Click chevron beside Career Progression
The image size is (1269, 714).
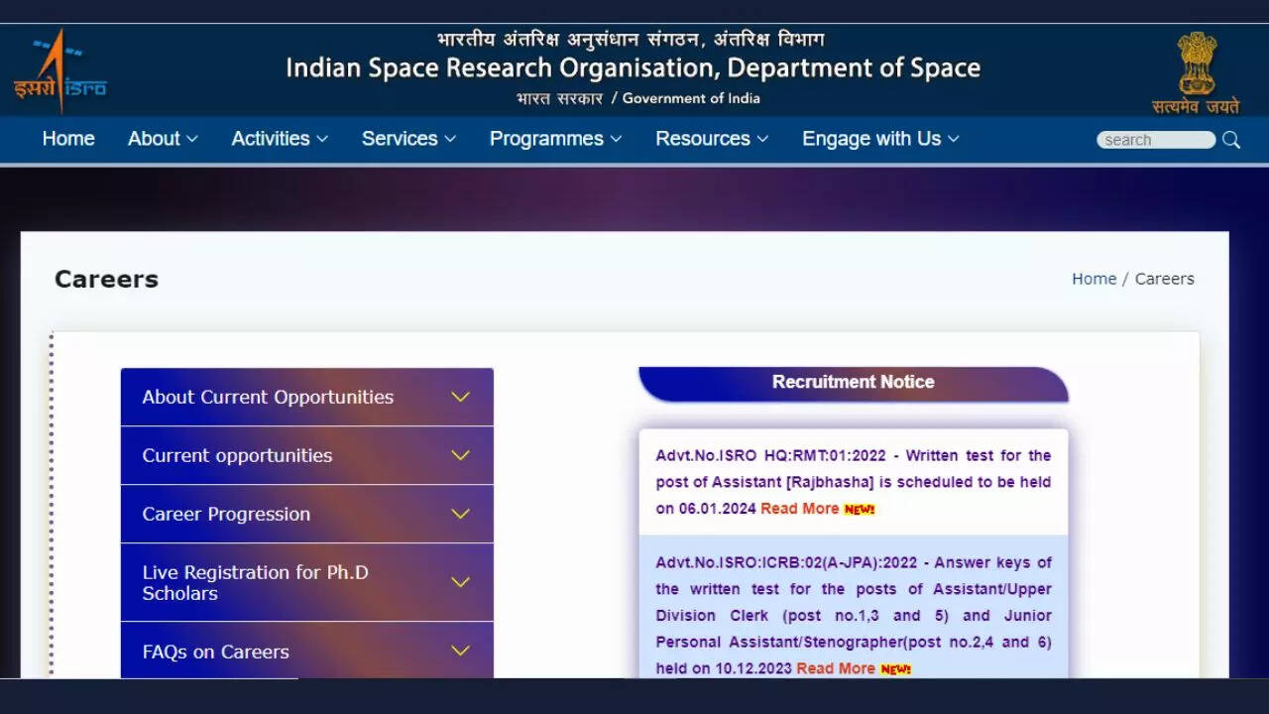tap(460, 514)
